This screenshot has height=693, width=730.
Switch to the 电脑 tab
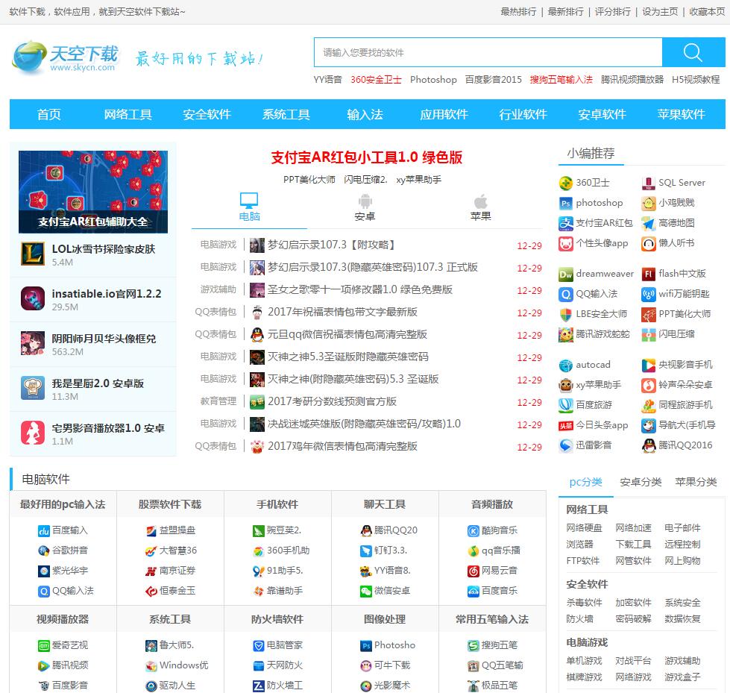coord(249,207)
